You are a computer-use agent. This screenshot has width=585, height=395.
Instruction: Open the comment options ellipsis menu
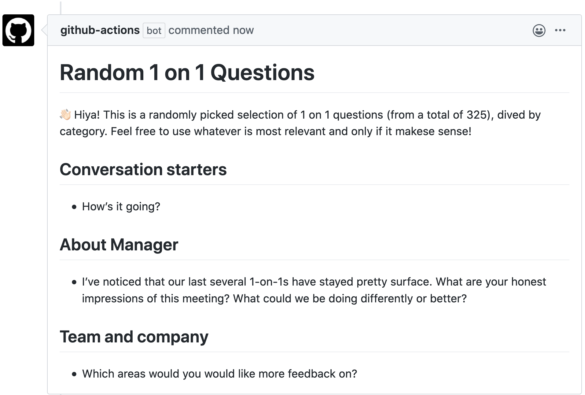click(x=560, y=30)
